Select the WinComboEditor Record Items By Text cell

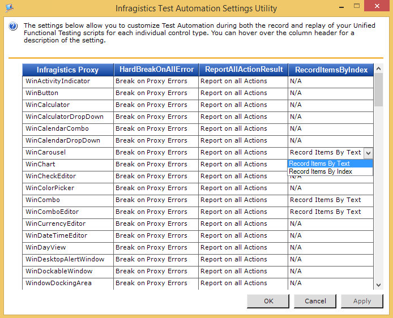coord(331,212)
